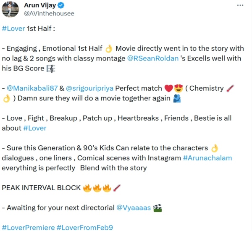Click the heart-eyes face emoji
The height and width of the screenshot is (231, 252).
178,88
